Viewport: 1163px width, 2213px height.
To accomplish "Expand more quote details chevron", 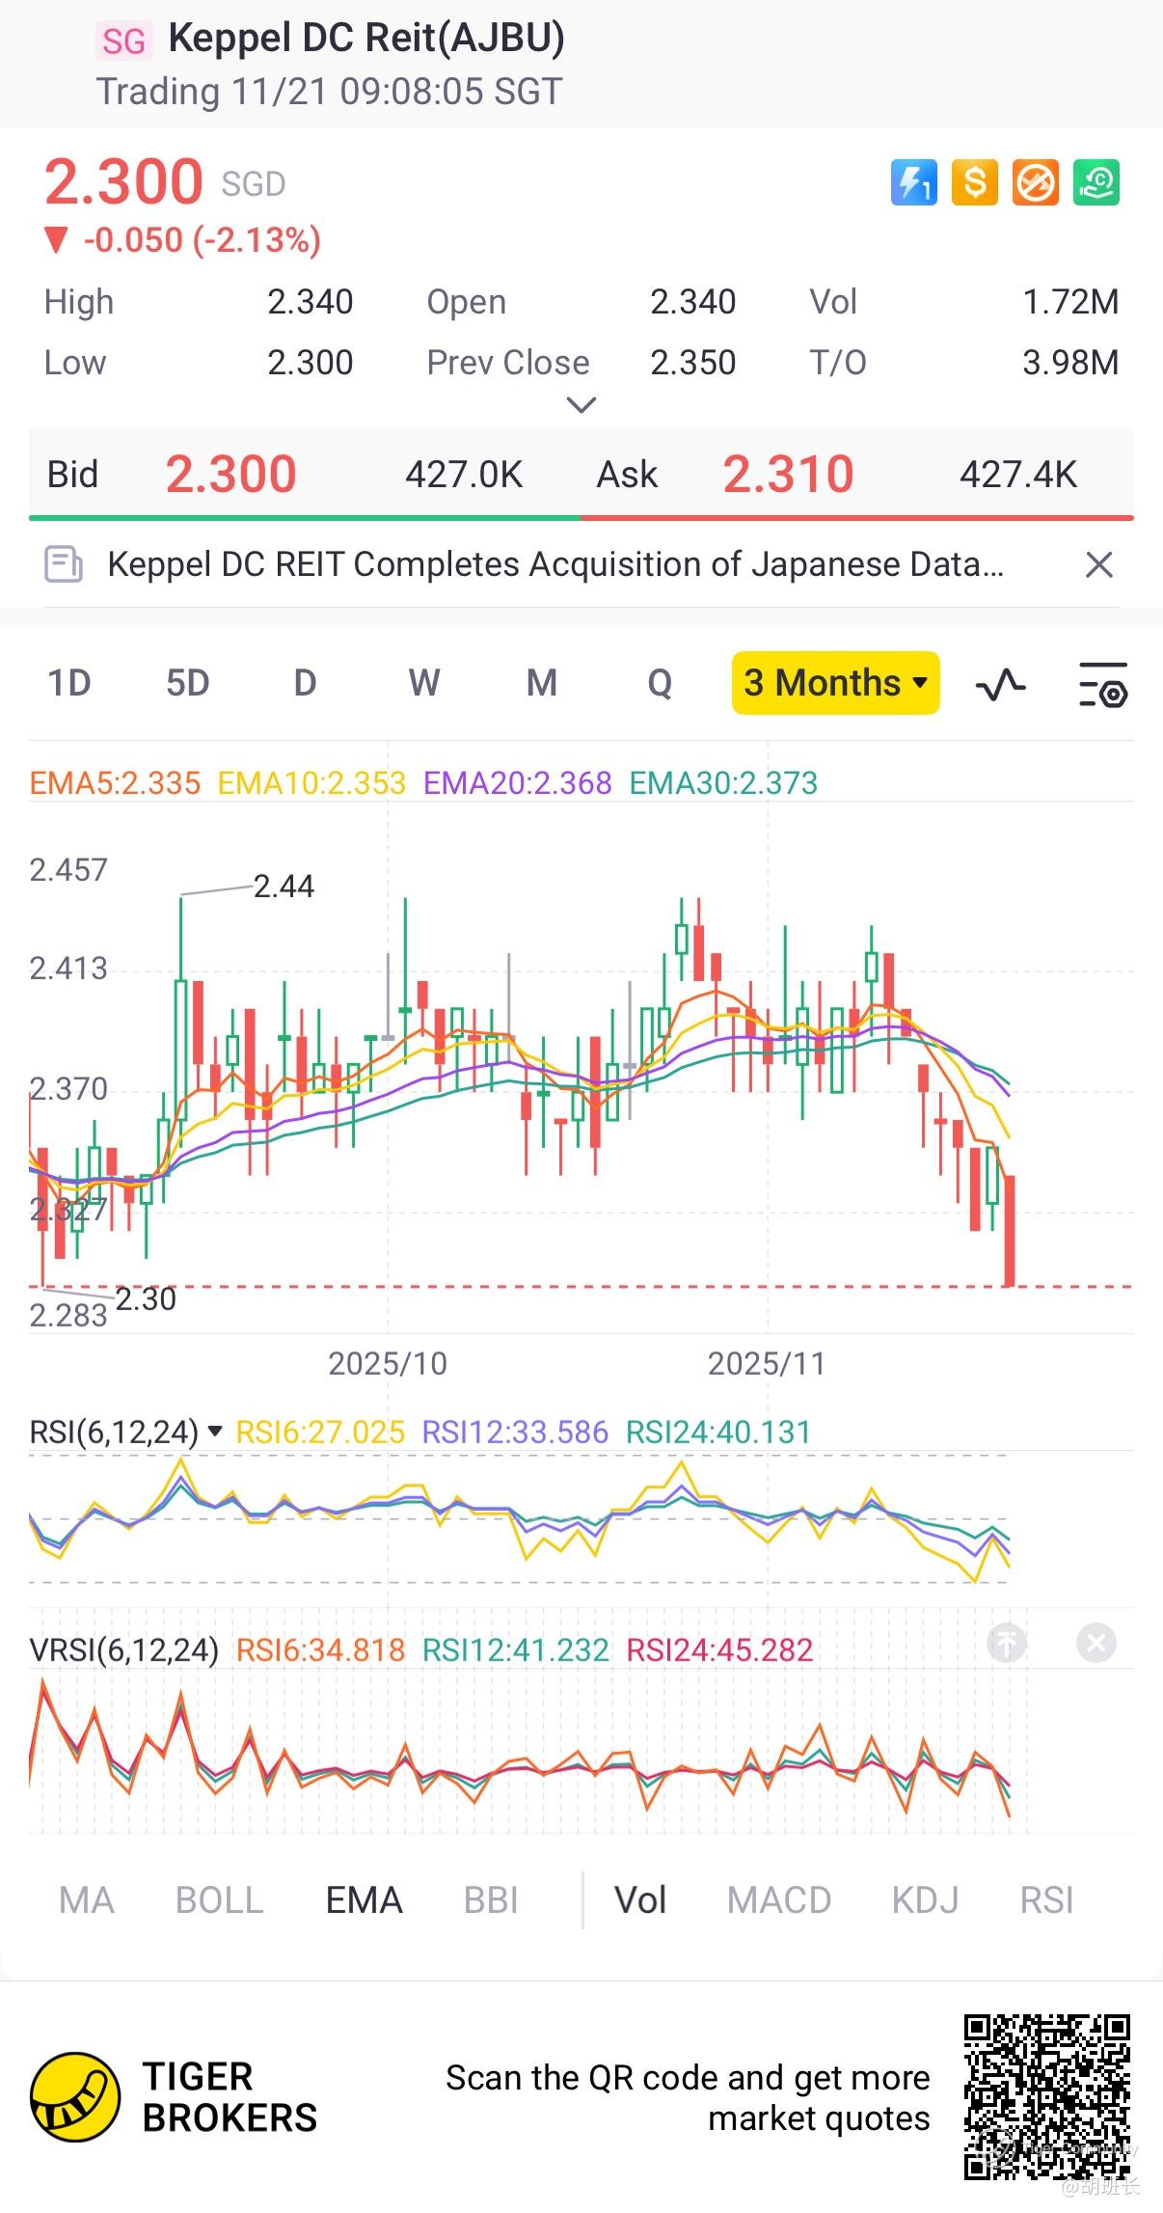I will click(581, 405).
